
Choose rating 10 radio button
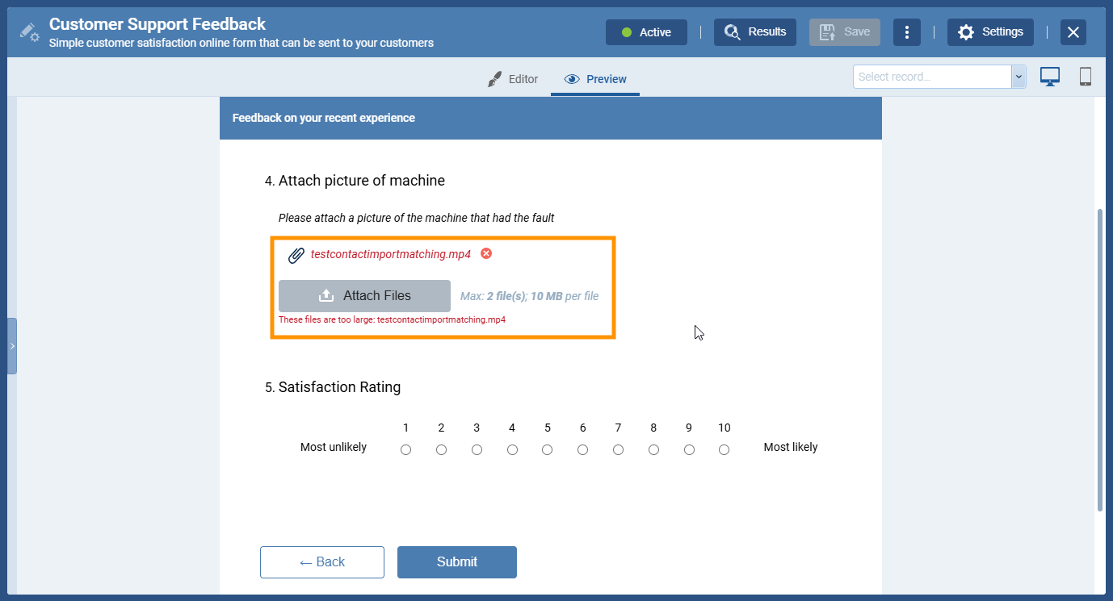[724, 449]
